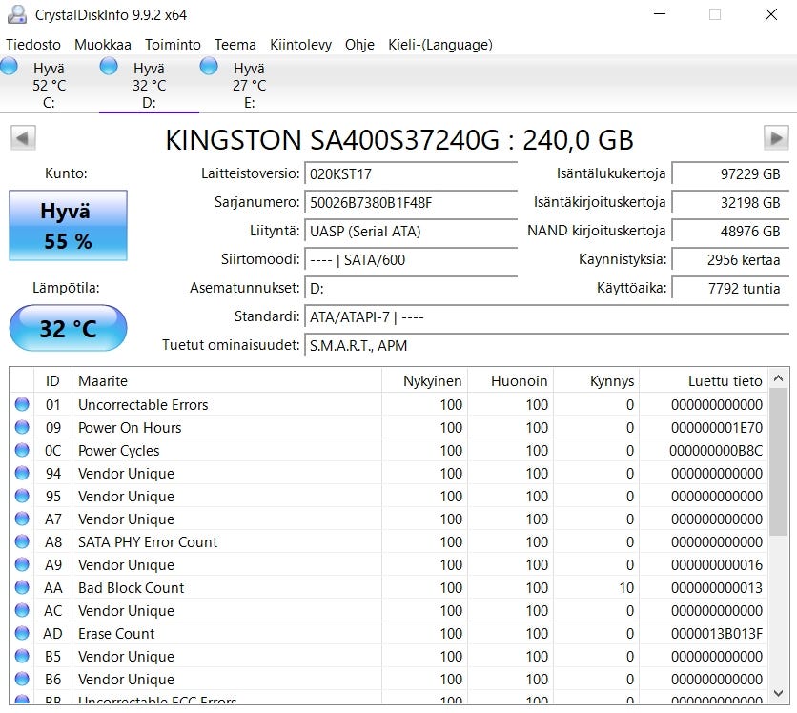The width and height of the screenshot is (797, 713).
Task: Click the Liityntä field UASP (Serial ATA)
Action: point(411,232)
